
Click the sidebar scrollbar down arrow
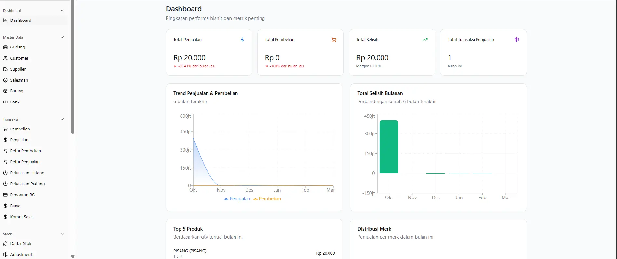(x=73, y=256)
